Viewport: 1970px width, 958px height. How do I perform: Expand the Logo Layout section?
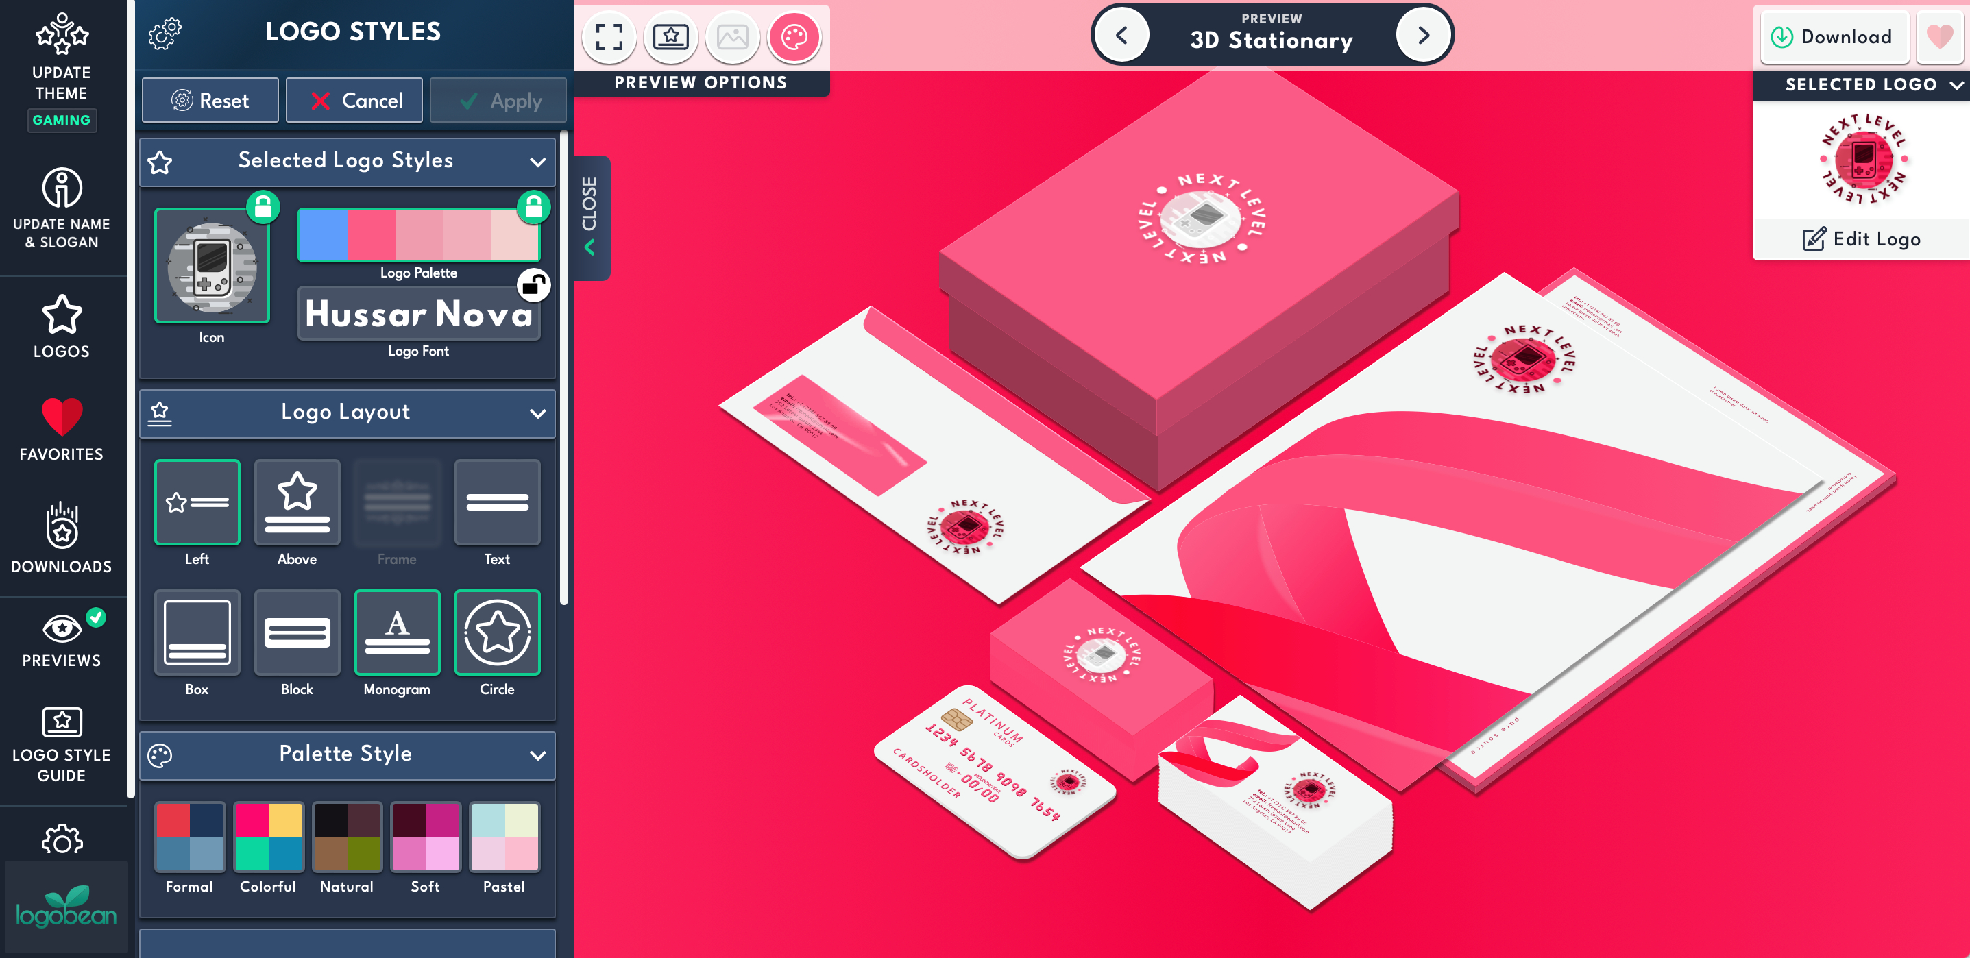click(x=537, y=413)
